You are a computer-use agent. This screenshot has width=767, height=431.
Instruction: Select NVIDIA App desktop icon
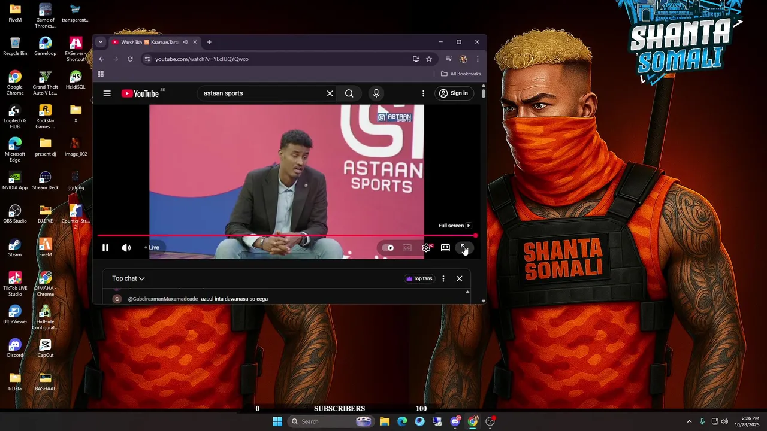tap(15, 181)
